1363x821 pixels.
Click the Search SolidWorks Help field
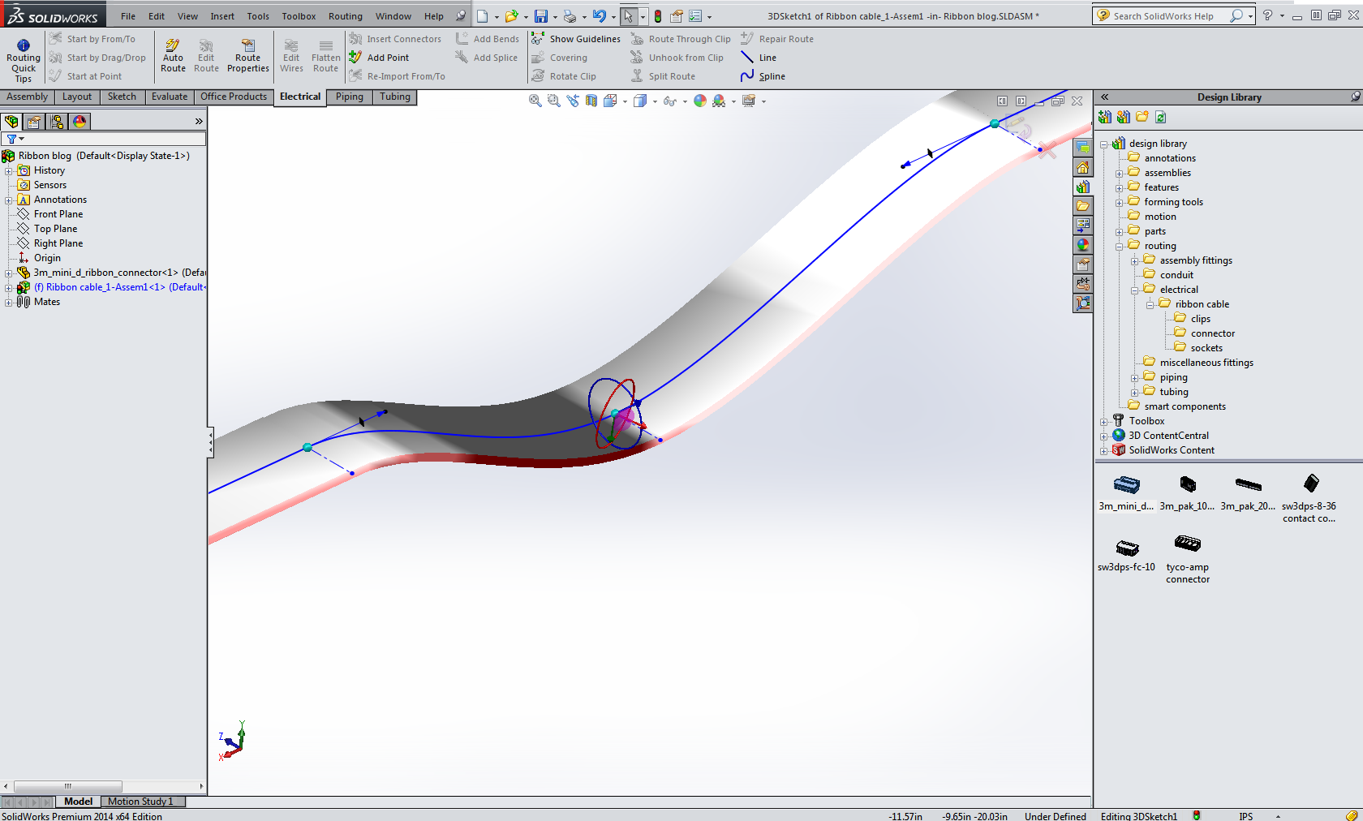pyautogui.click(x=1163, y=16)
